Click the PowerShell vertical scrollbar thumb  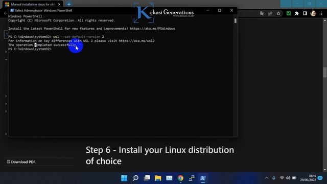236,20
